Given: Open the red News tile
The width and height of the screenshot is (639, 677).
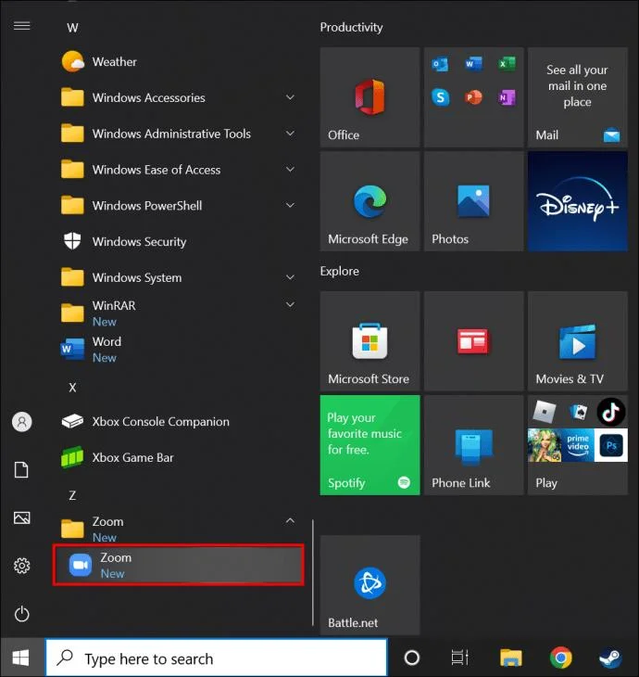Looking at the screenshot, I should pyautogui.click(x=473, y=341).
